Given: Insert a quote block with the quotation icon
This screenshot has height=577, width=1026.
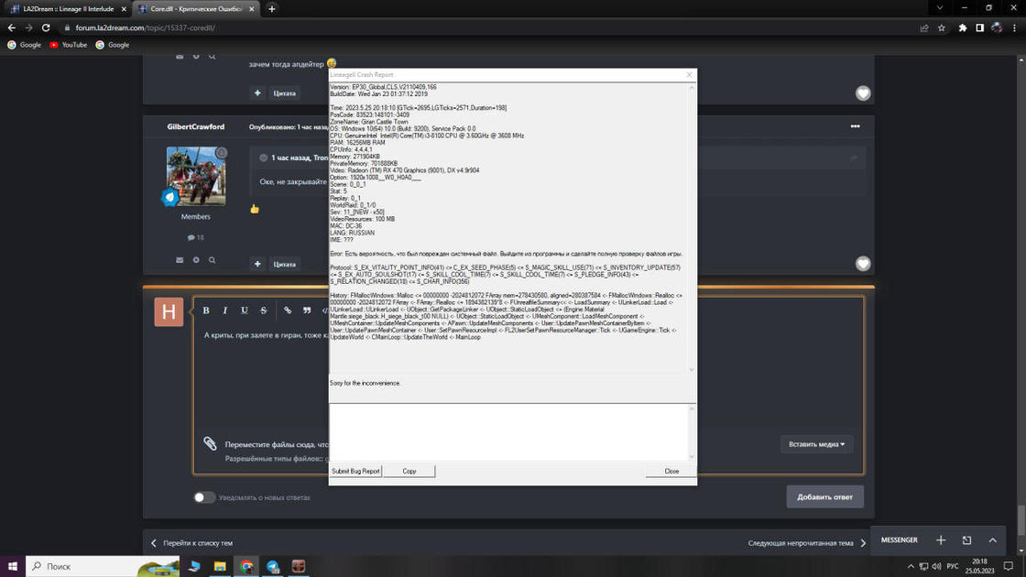Looking at the screenshot, I should (x=307, y=310).
